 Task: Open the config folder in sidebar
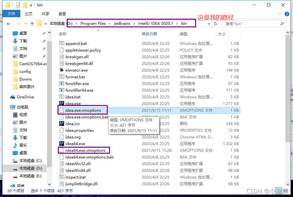point(25,72)
